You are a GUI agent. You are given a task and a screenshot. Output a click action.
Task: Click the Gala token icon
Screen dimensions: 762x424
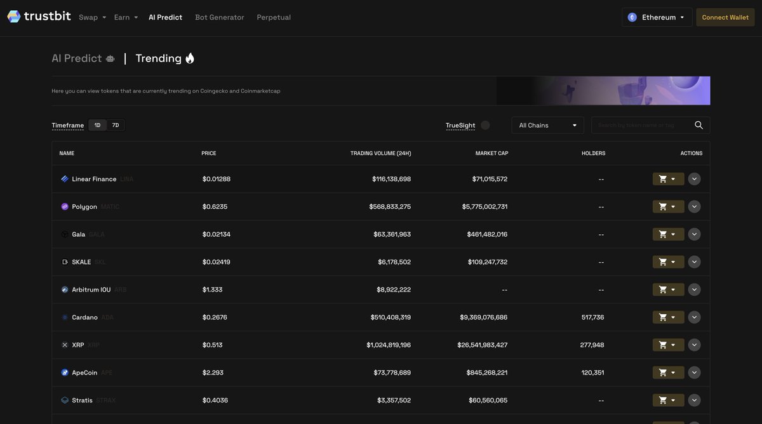click(x=65, y=234)
